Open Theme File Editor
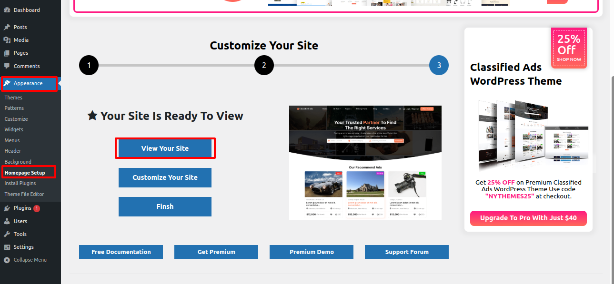 click(x=24, y=194)
